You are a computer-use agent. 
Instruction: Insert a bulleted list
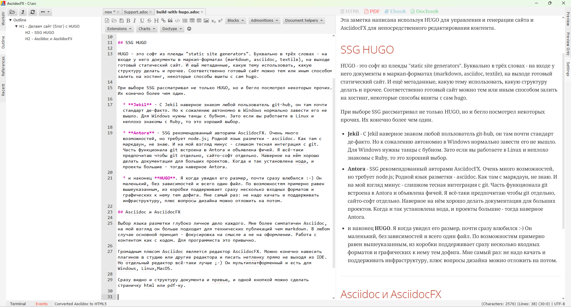coord(185,21)
